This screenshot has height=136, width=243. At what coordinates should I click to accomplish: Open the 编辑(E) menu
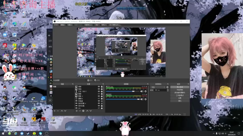click(x=63, y=25)
